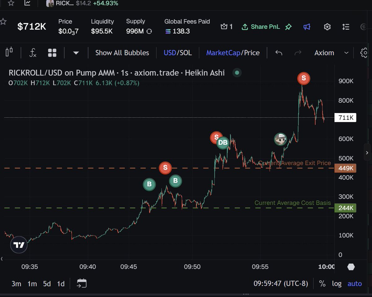Click Show All Bubbles
This screenshot has height=297, width=372.
coord(122,53)
